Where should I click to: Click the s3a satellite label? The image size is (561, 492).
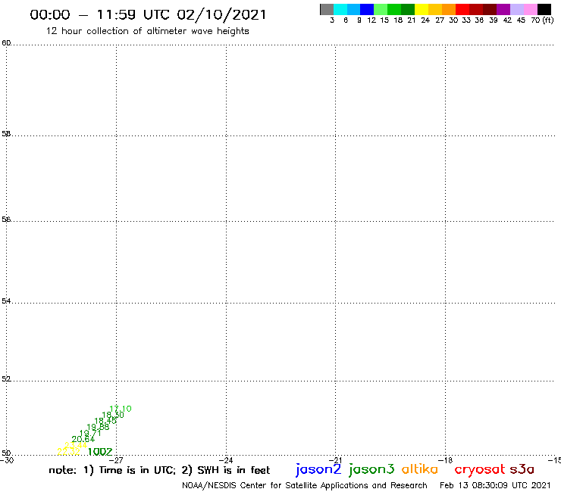pyautogui.click(x=522, y=469)
